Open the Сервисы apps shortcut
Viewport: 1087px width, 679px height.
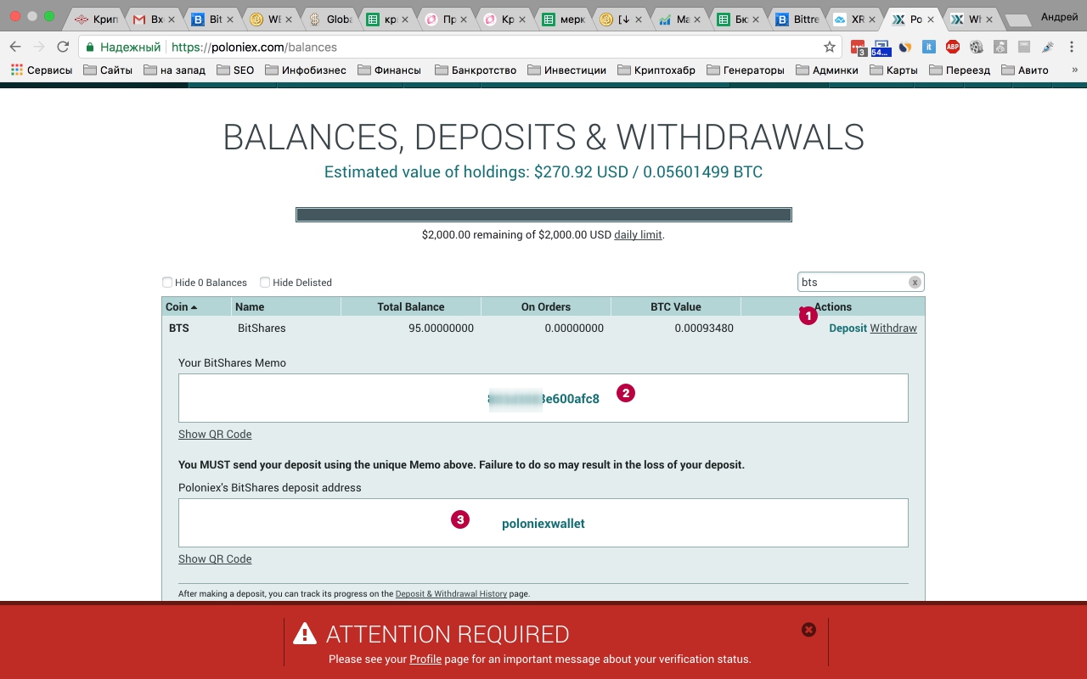(x=42, y=70)
